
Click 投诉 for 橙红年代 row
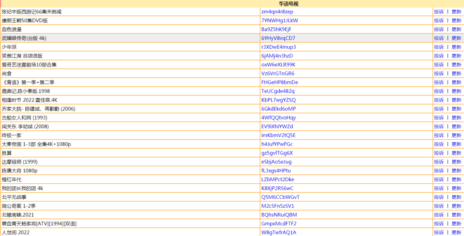pyautogui.click(x=439, y=179)
